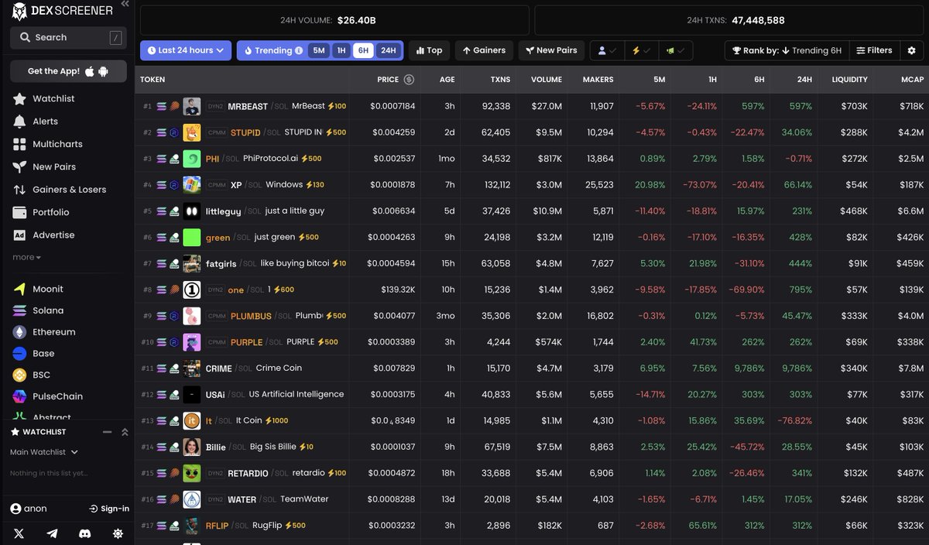The width and height of the screenshot is (929, 545).
Task: Open the table settings gear icon
Action: point(911,50)
